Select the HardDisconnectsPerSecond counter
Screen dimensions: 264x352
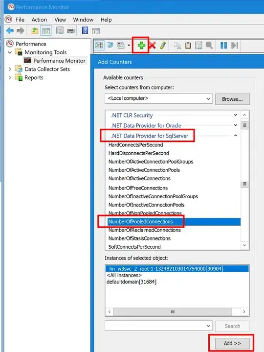tap(139, 153)
